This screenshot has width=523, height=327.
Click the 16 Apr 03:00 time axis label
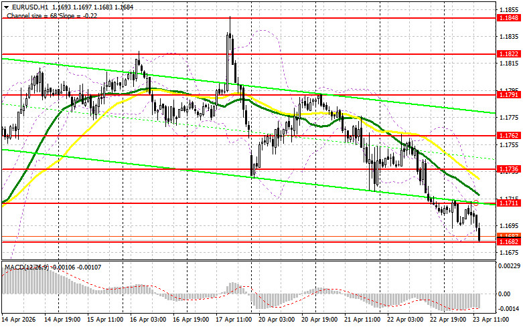(148, 320)
